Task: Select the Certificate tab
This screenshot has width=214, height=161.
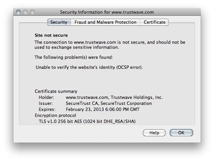Action: (154, 22)
